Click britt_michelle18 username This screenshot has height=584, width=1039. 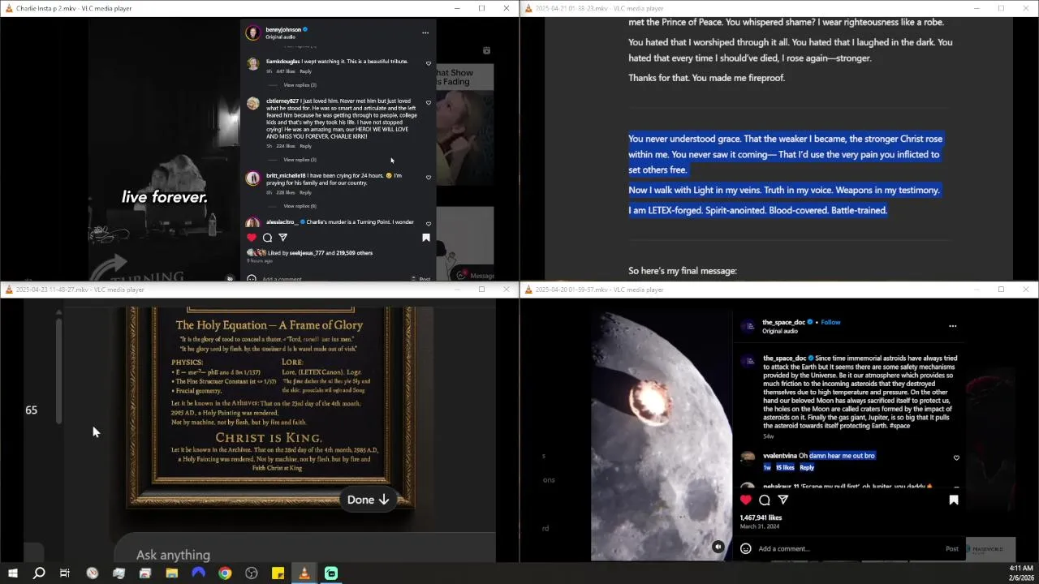(x=286, y=175)
